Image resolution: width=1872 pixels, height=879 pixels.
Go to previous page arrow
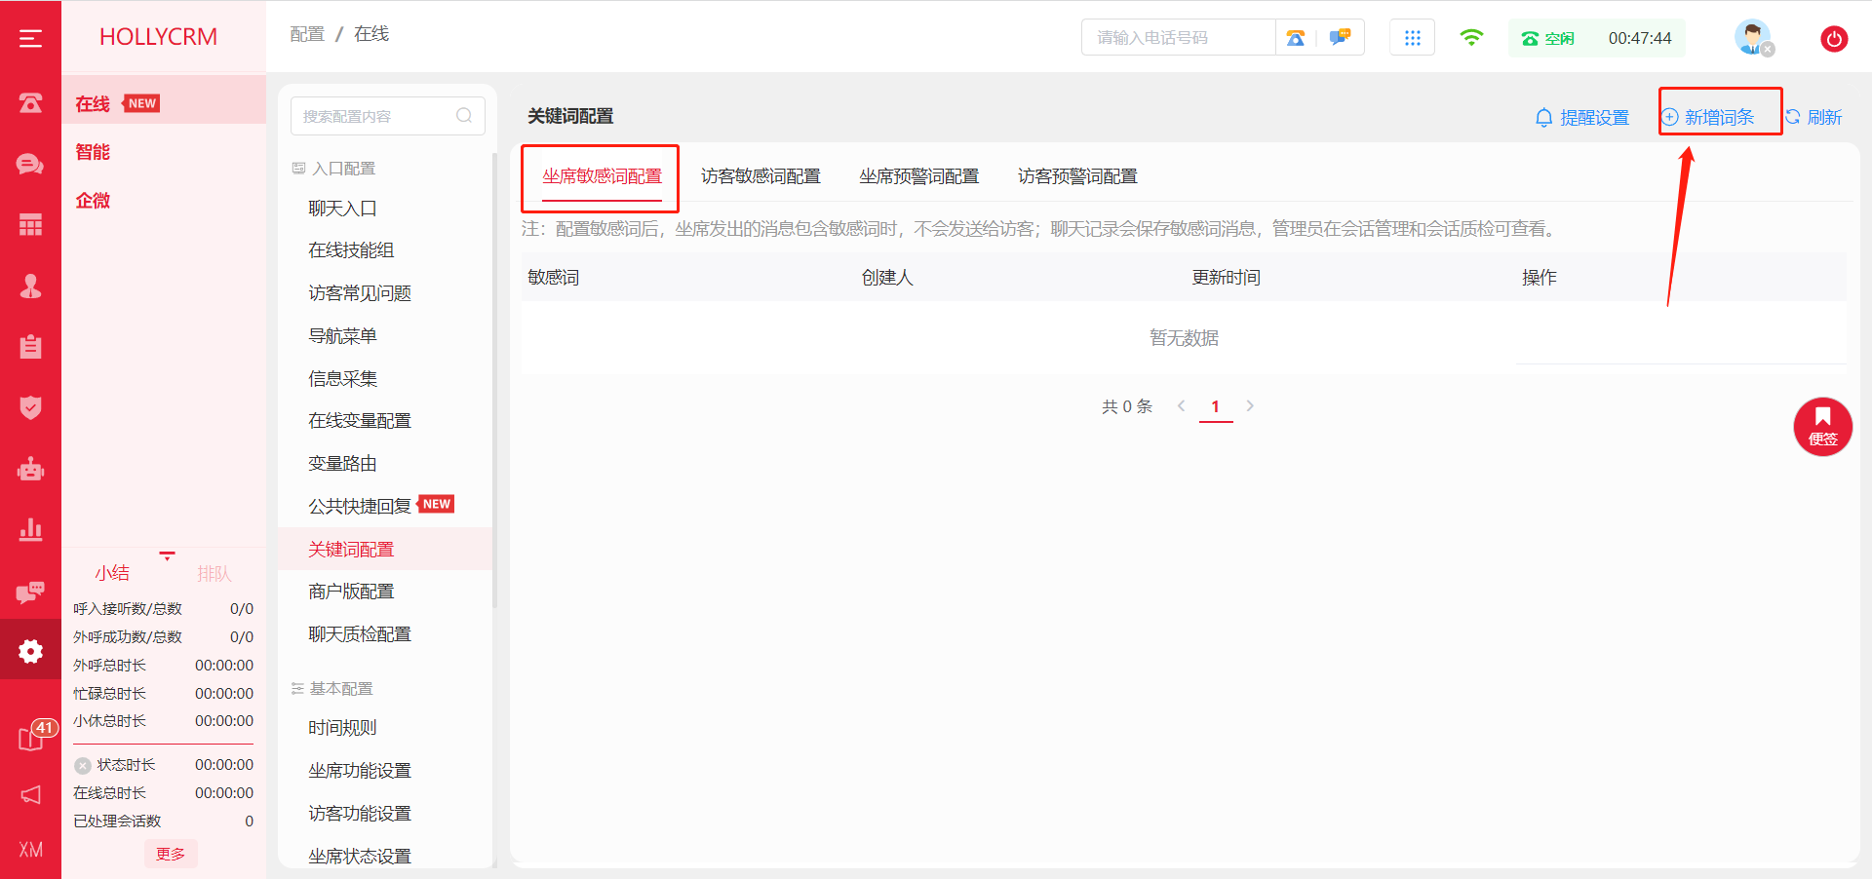1182,406
